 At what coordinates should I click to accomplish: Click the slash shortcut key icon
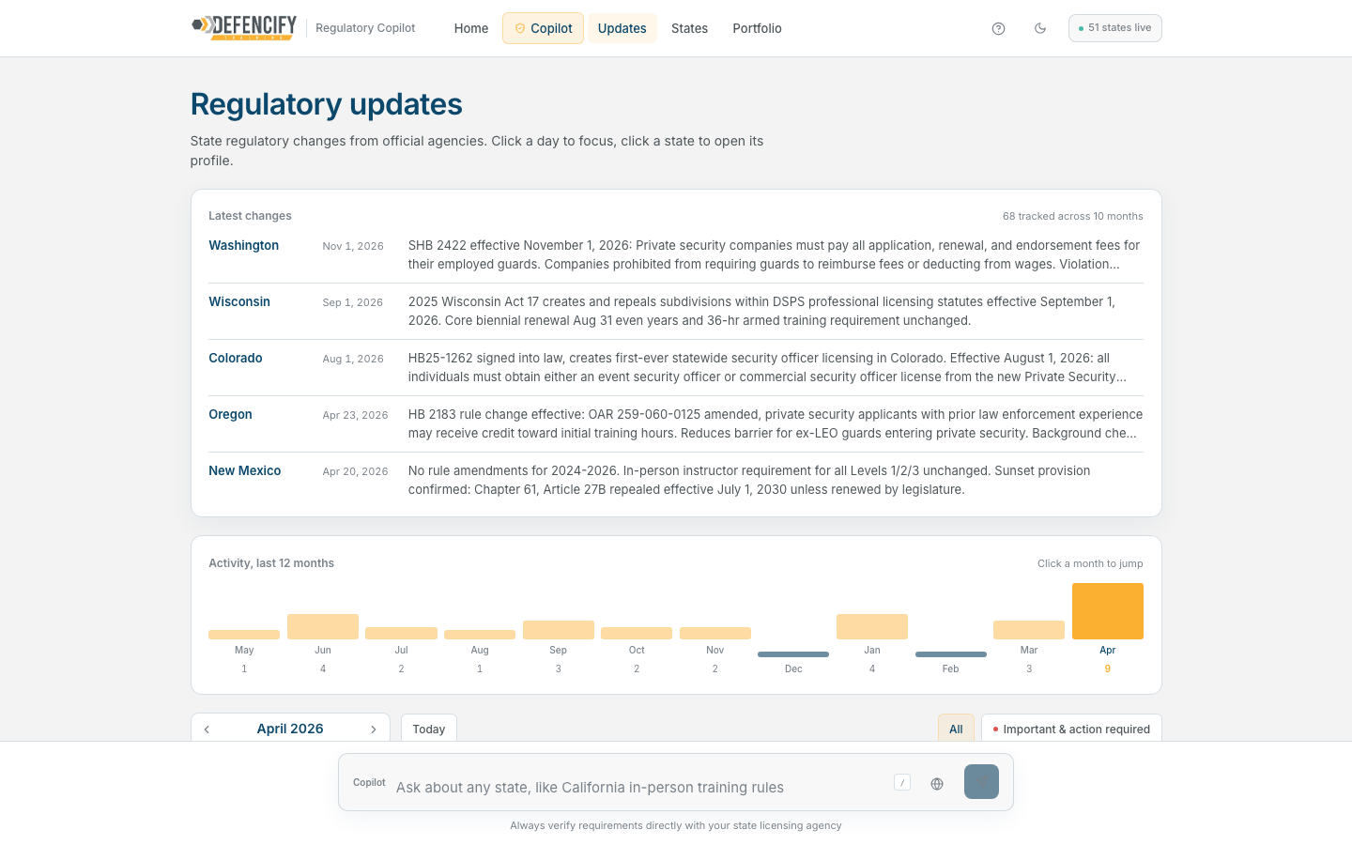[x=902, y=782]
